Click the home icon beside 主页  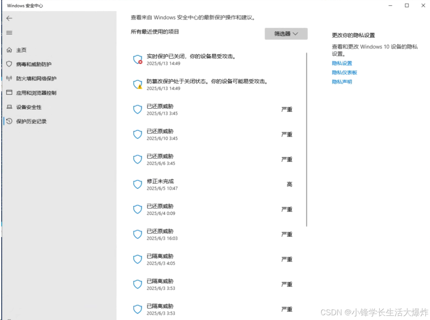click(9, 50)
